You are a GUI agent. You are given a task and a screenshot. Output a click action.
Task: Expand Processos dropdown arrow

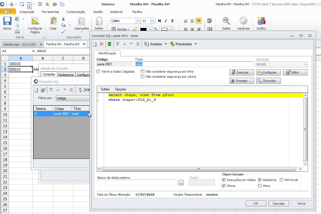click(196, 44)
